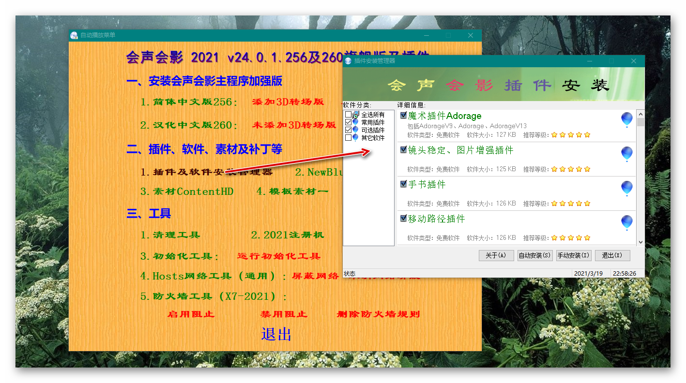Click the 关于(A) button
The width and height of the screenshot is (686, 383).
coord(496,255)
